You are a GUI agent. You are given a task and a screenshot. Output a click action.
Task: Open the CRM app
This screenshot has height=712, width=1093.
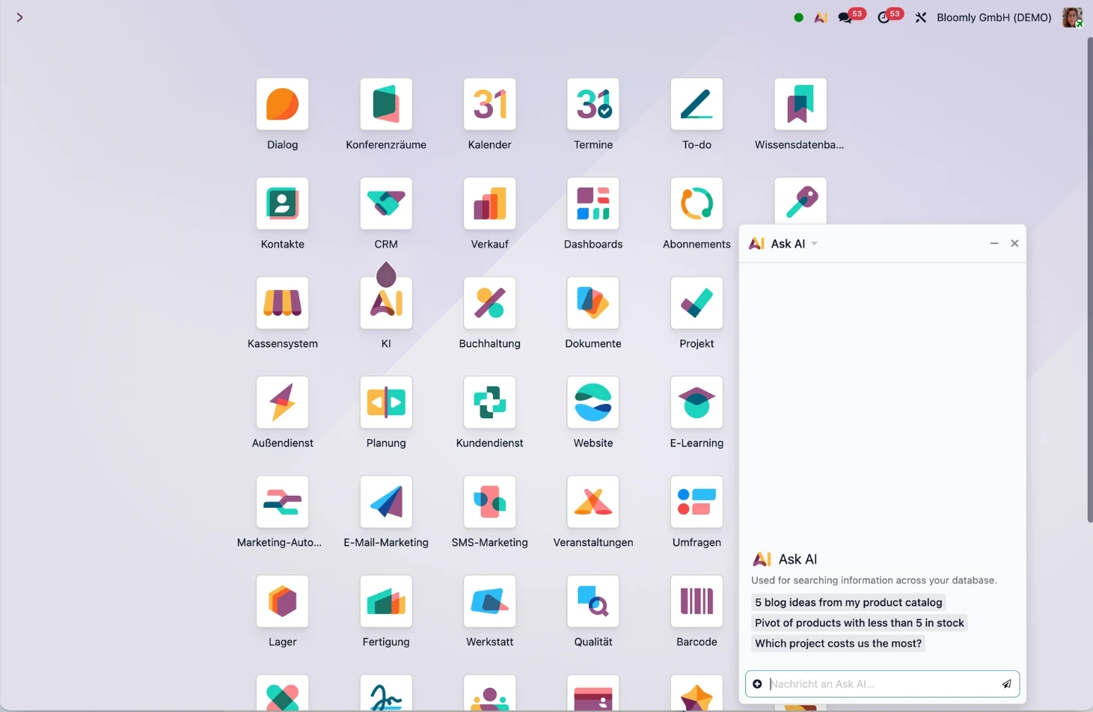click(385, 203)
